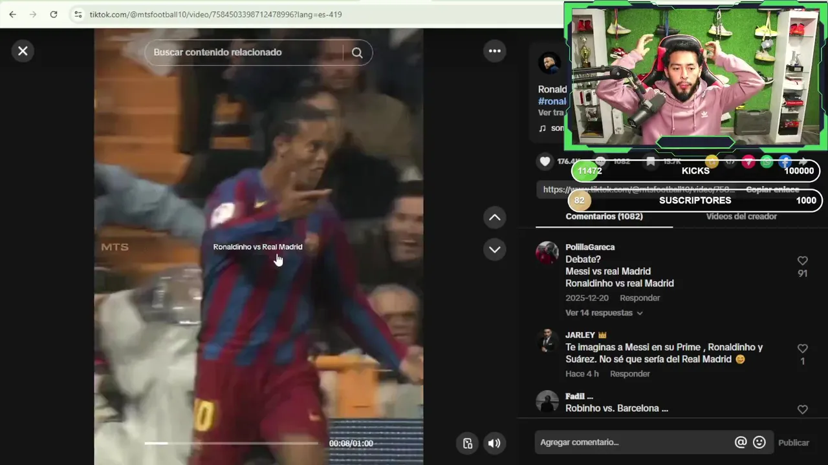Open creator avatar beside caption

pyautogui.click(x=549, y=63)
